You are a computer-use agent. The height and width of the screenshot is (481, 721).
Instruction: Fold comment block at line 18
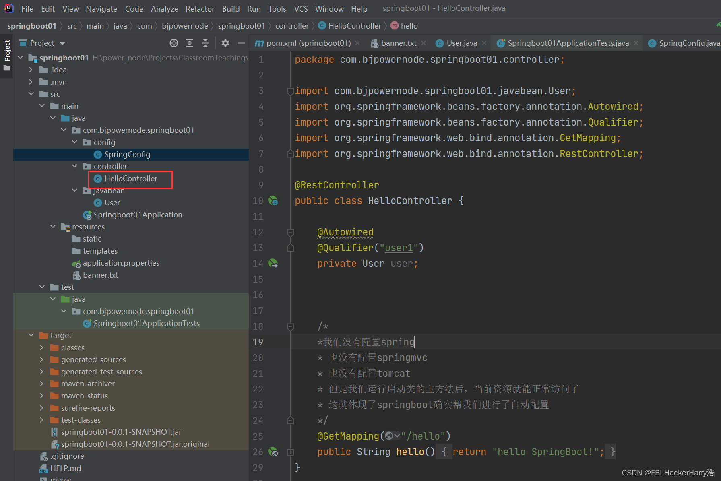pos(290,326)
